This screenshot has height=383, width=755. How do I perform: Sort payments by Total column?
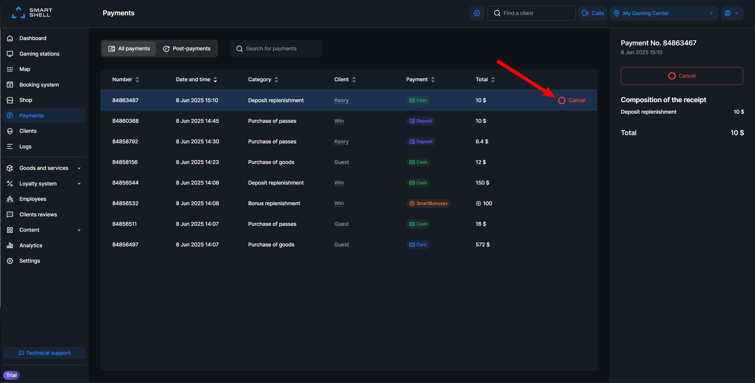point(485,79)
